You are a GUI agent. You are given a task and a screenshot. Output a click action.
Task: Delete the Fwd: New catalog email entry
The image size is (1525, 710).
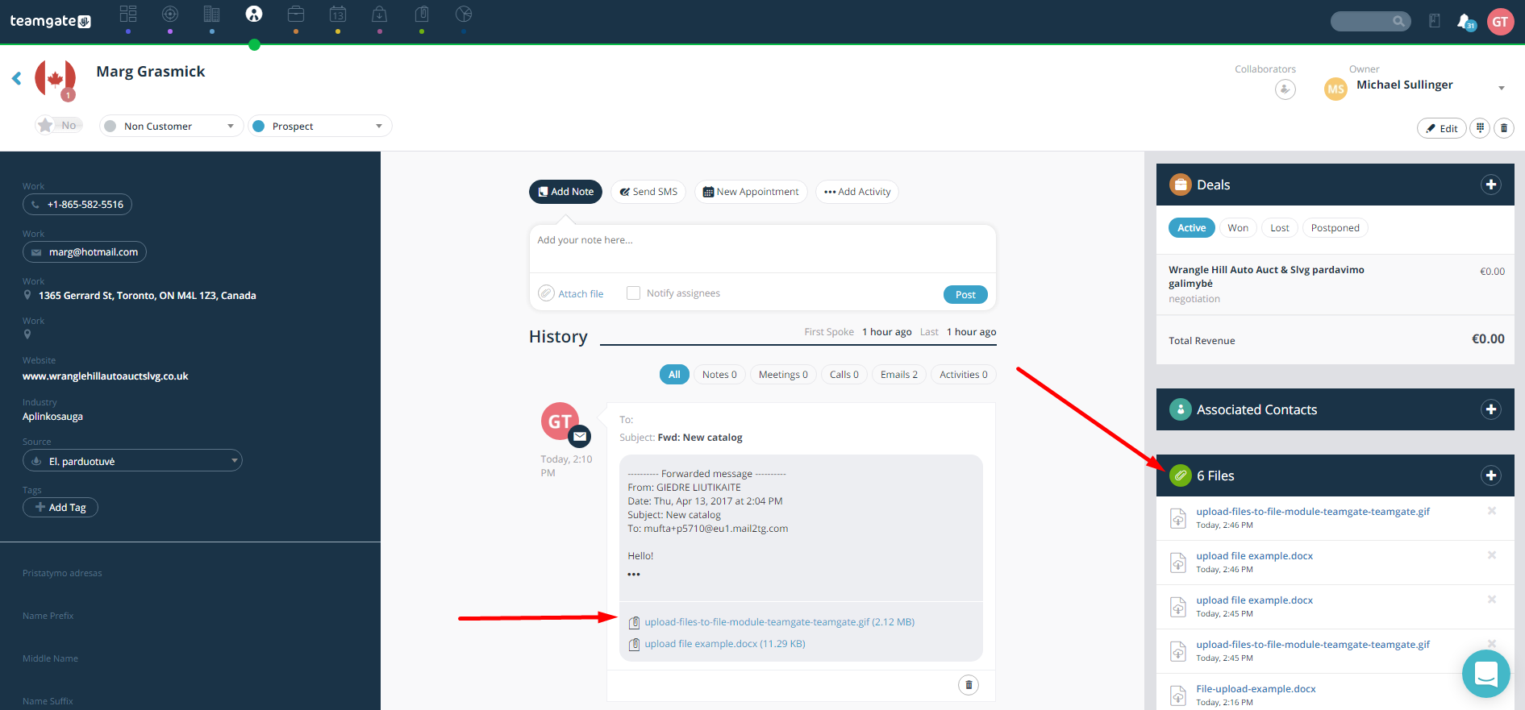click(969, 685)
